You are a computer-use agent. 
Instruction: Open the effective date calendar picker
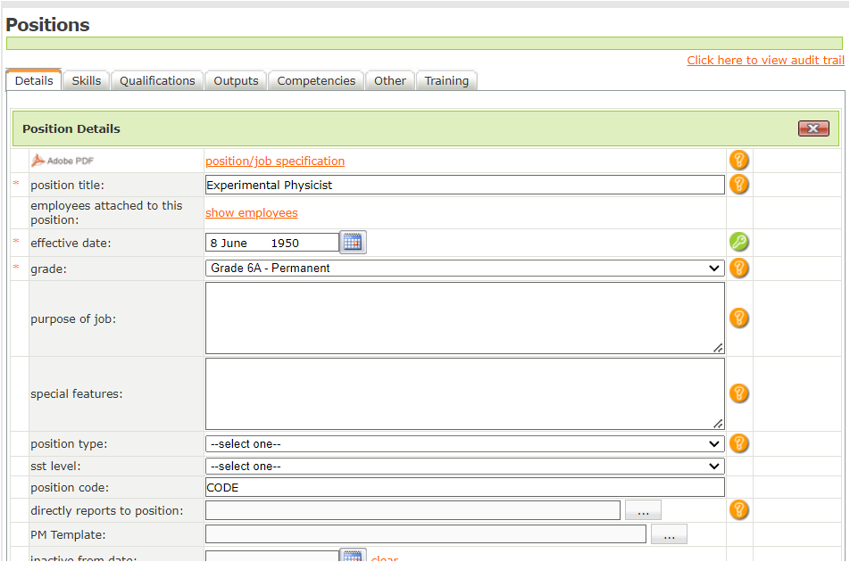[x=353, y=243]
